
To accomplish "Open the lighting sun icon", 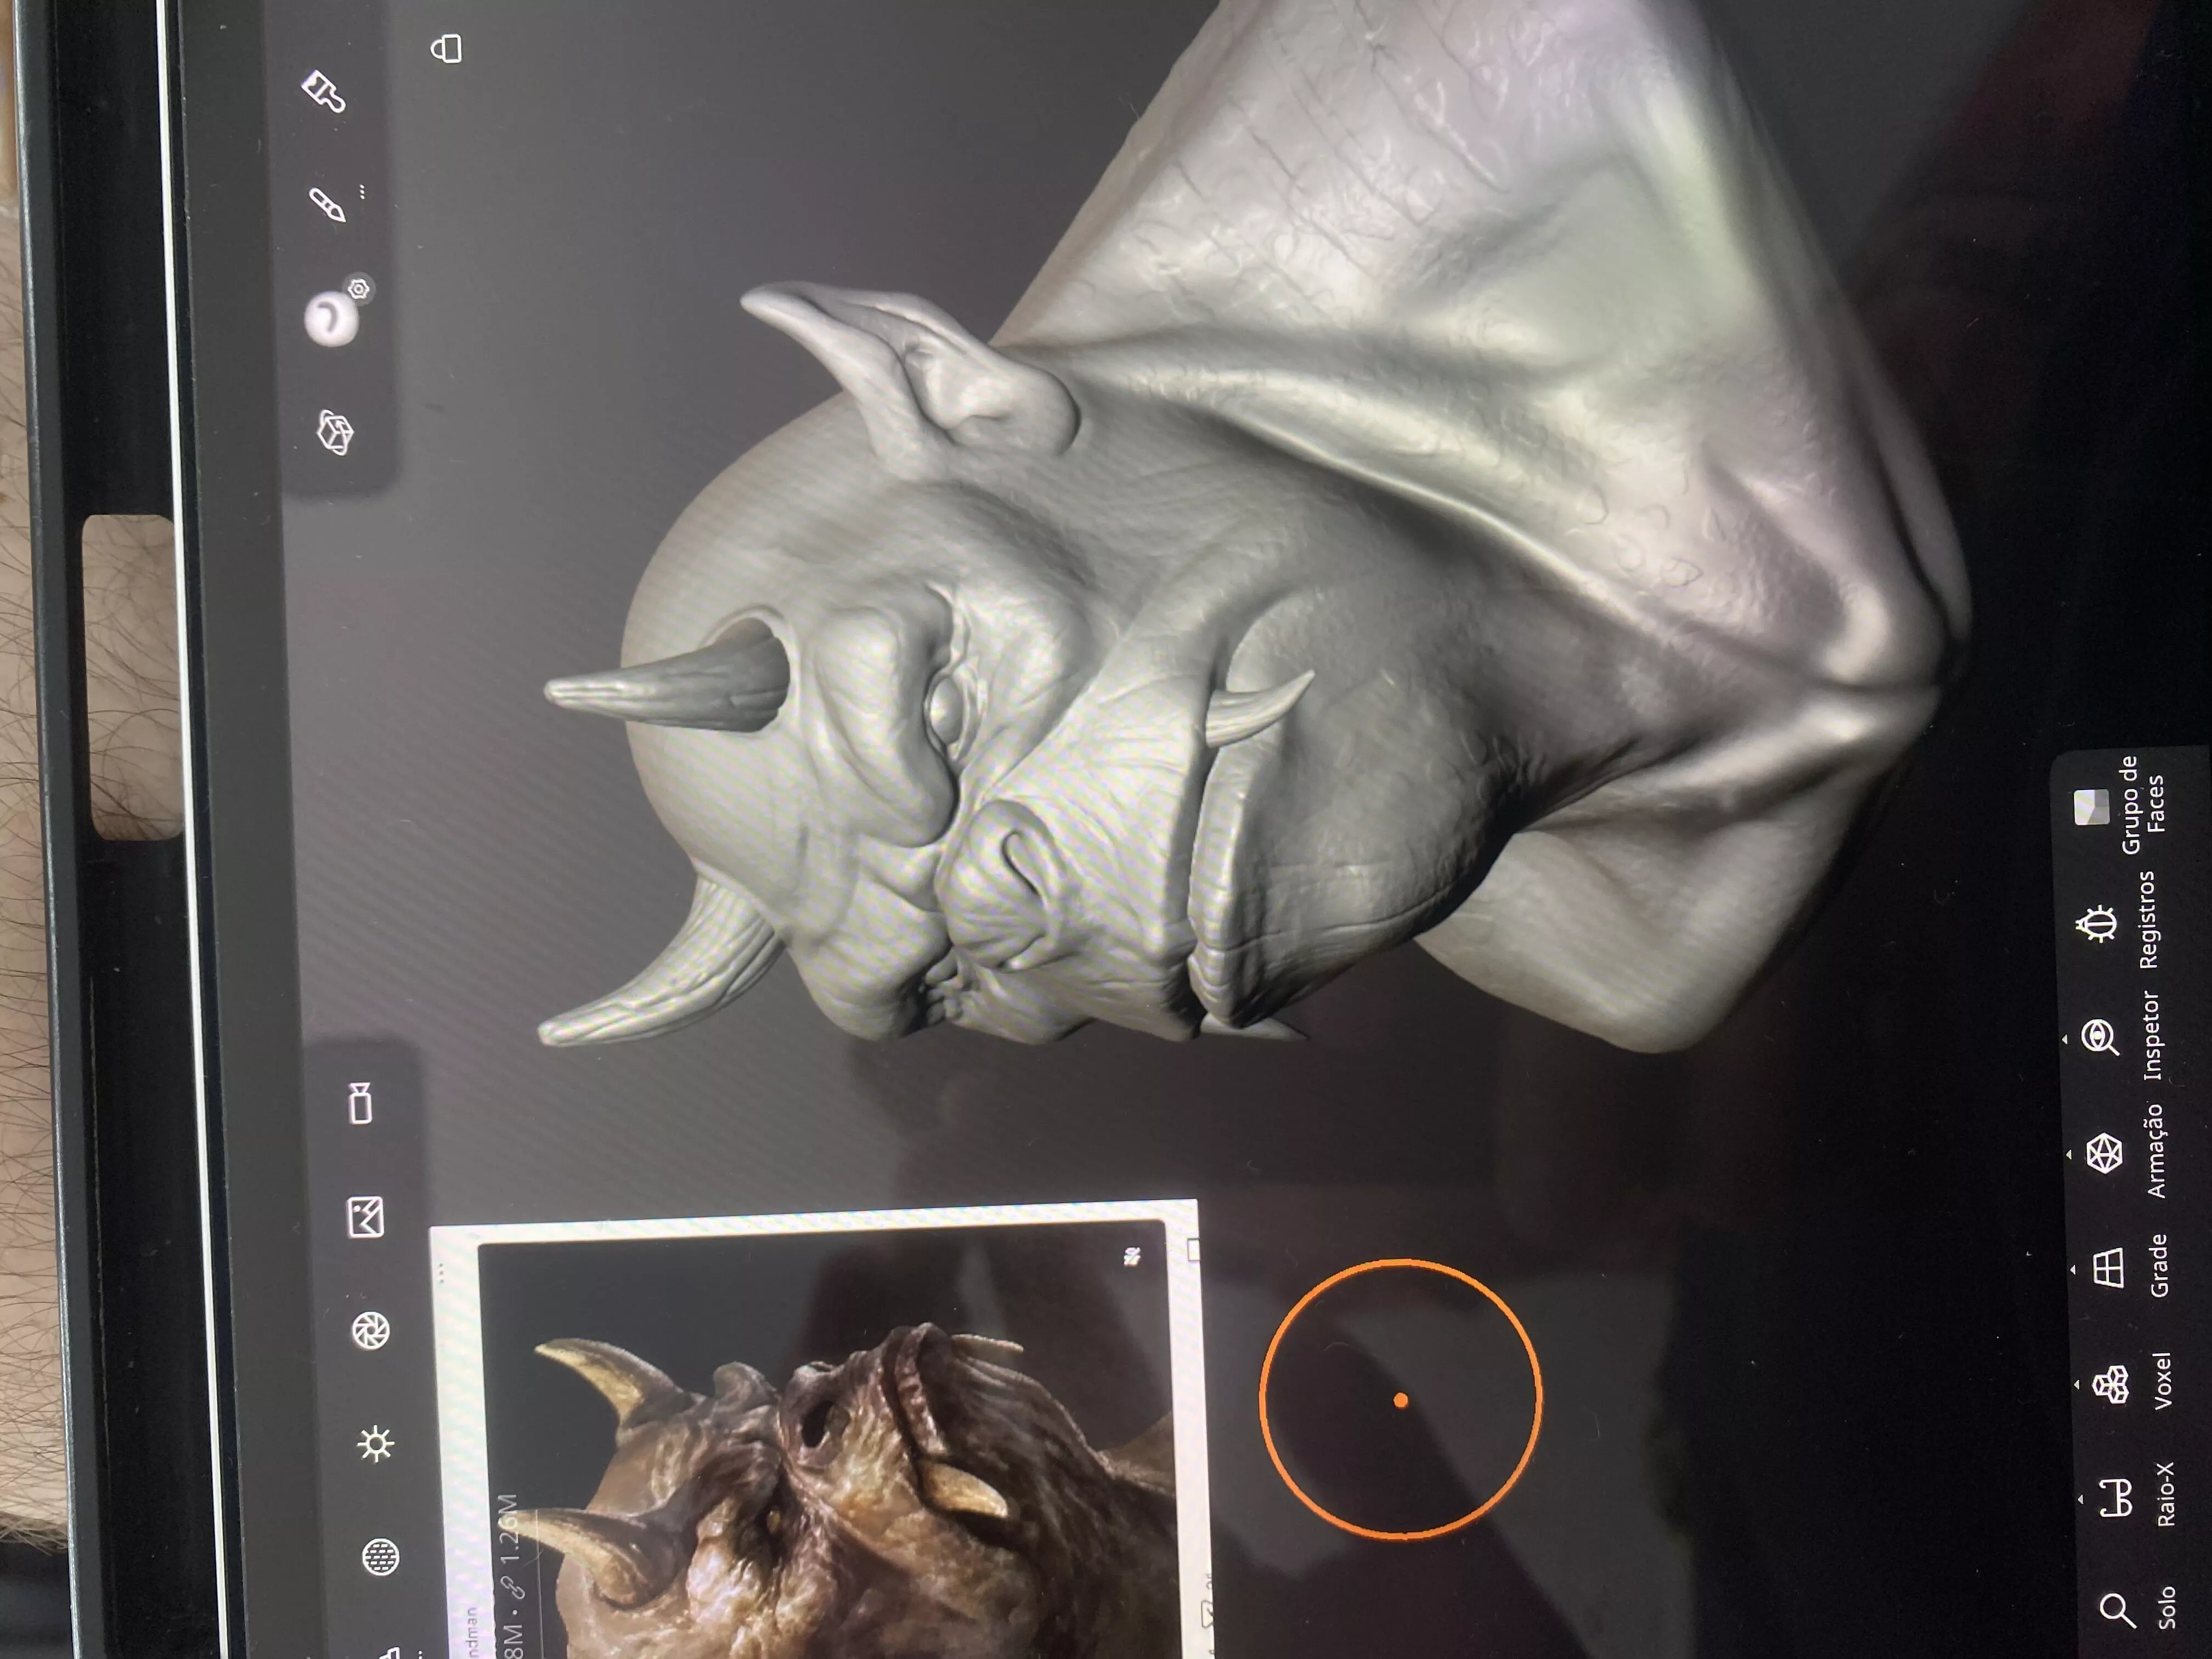I will coord(376,1444).
